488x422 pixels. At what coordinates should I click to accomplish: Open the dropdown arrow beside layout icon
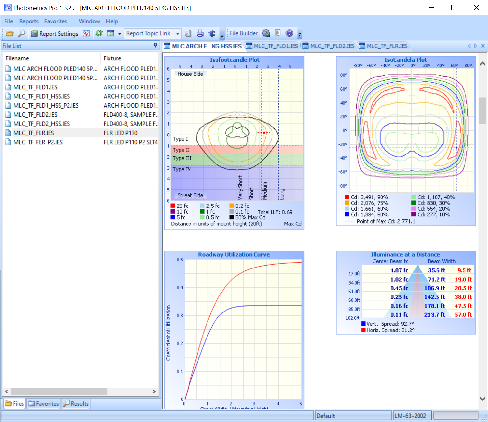click(x=120, y=34)
